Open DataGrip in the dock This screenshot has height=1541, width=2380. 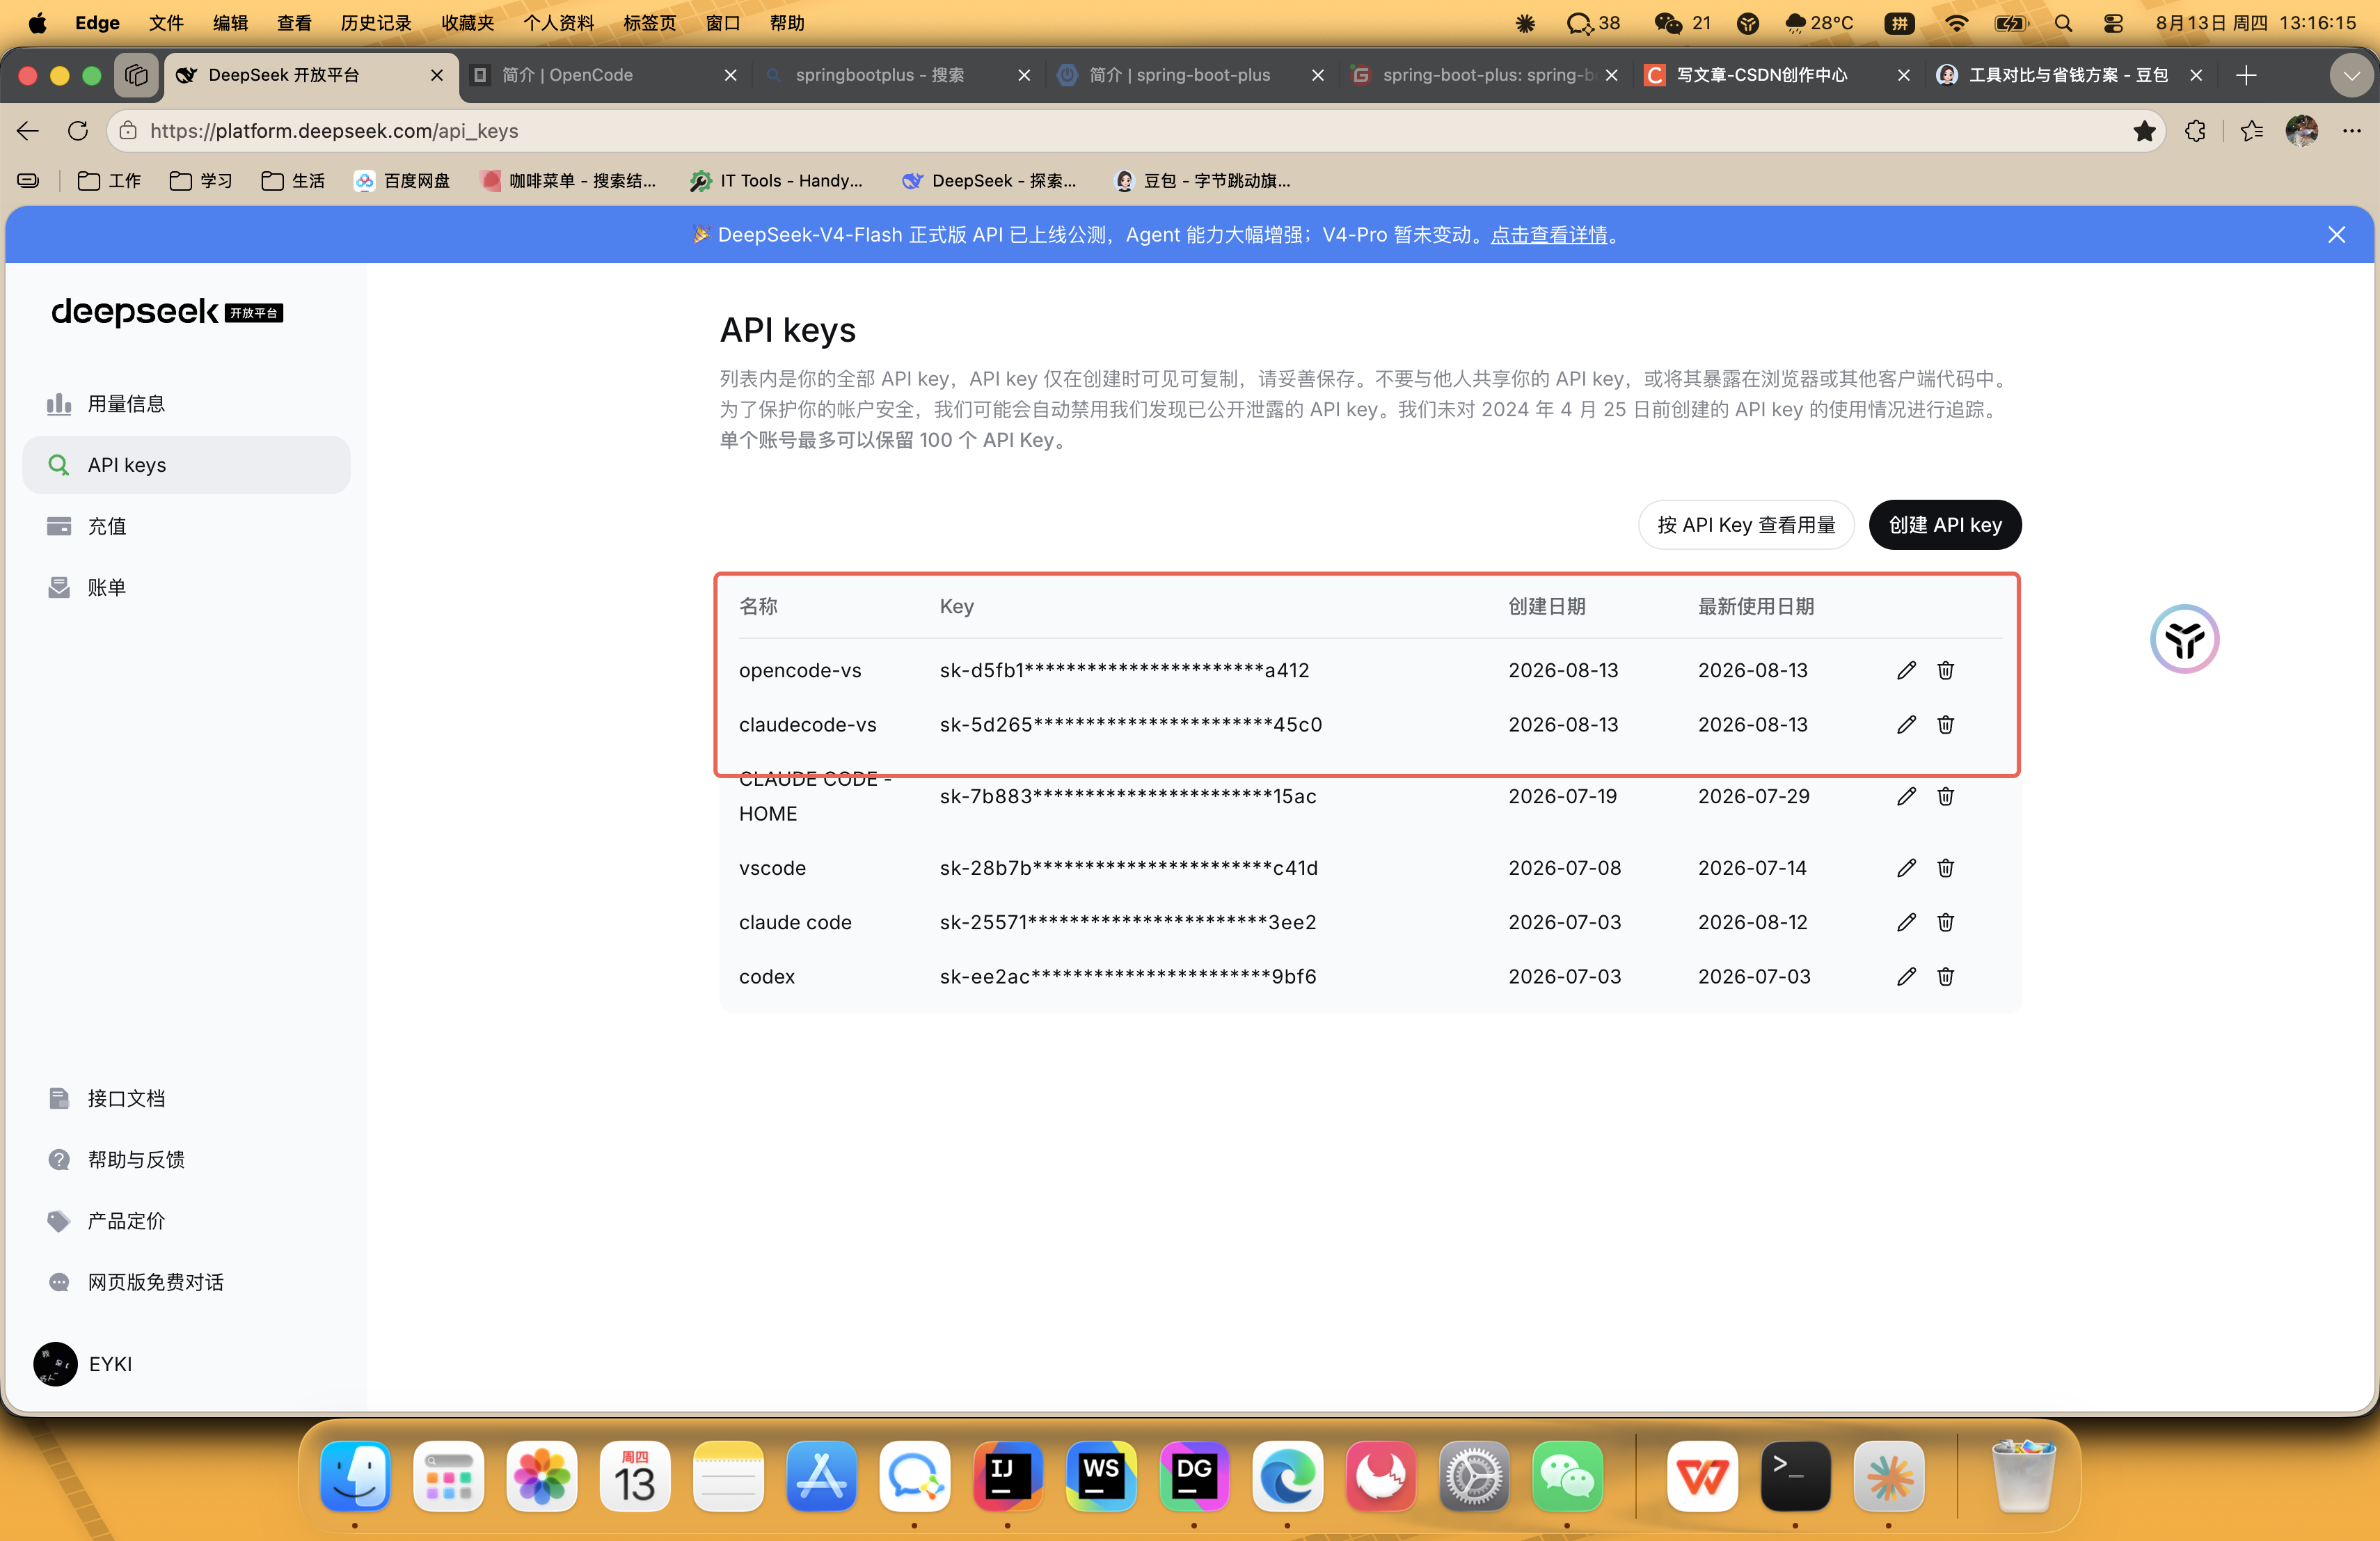click(1194, 1476)
